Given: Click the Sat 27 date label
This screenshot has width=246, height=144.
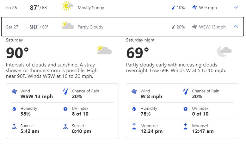Looking at the screenshot, I should click(x=12, y=27).
